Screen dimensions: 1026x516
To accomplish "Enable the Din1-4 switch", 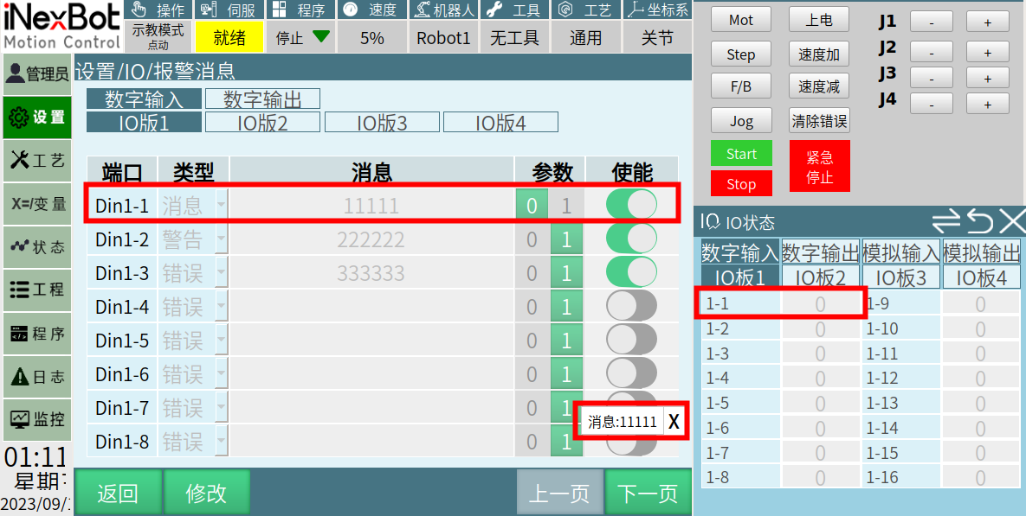I will pyautogui.click(x=631, y=307).
